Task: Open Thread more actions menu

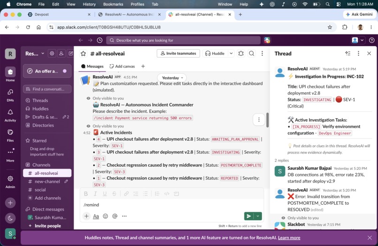Action: click(x=358, y=54)
